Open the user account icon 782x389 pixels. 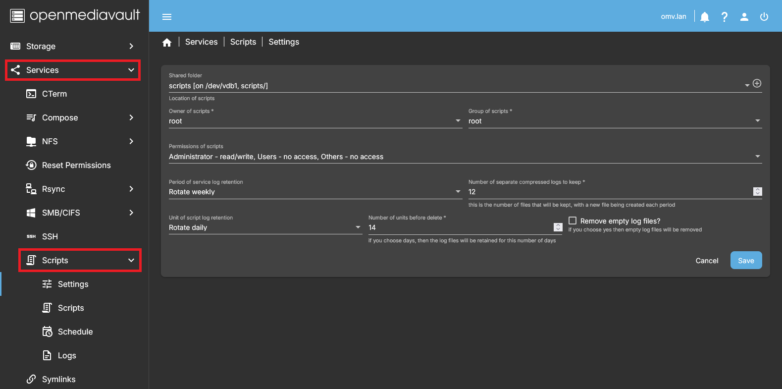tap(744, 17)
